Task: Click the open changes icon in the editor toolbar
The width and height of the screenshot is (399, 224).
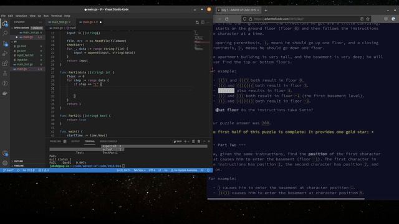Action: pos(197,22)
